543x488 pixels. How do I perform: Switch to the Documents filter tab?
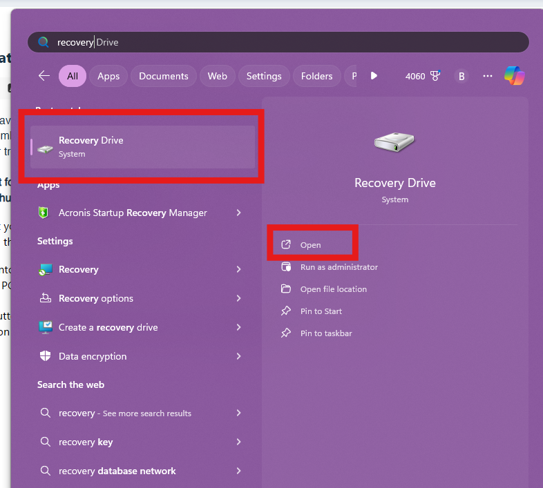(164, 76)
